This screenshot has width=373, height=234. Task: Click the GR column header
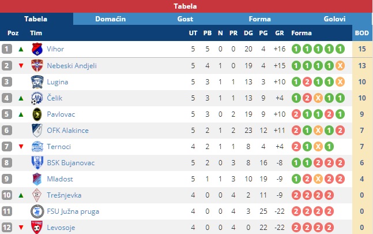tap(280, 33)
